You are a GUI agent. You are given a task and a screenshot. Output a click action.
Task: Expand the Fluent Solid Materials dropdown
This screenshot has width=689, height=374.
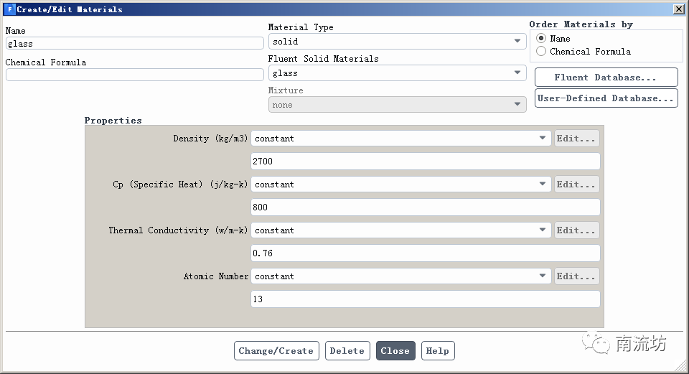[x=397, y=73]
